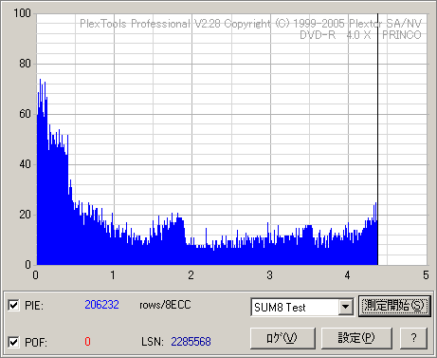Open settings with 設定(P) button
This screenshot has width=437, height=358.
pyautogui.click(x=356, y=338)
